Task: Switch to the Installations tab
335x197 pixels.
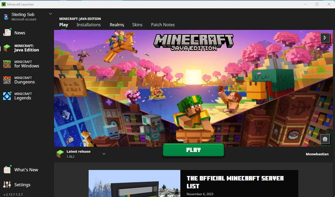Action: coord(89,25)
